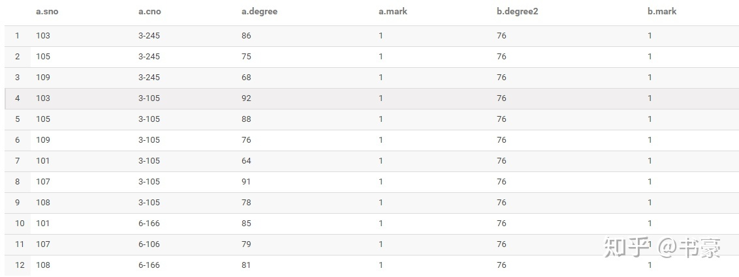Click a.cno cell 6-106 in row 11
Screen dimensions: 739x277
coord(149,244)
